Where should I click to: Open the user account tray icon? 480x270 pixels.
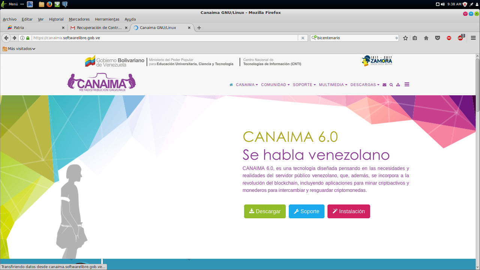[477, 4]
